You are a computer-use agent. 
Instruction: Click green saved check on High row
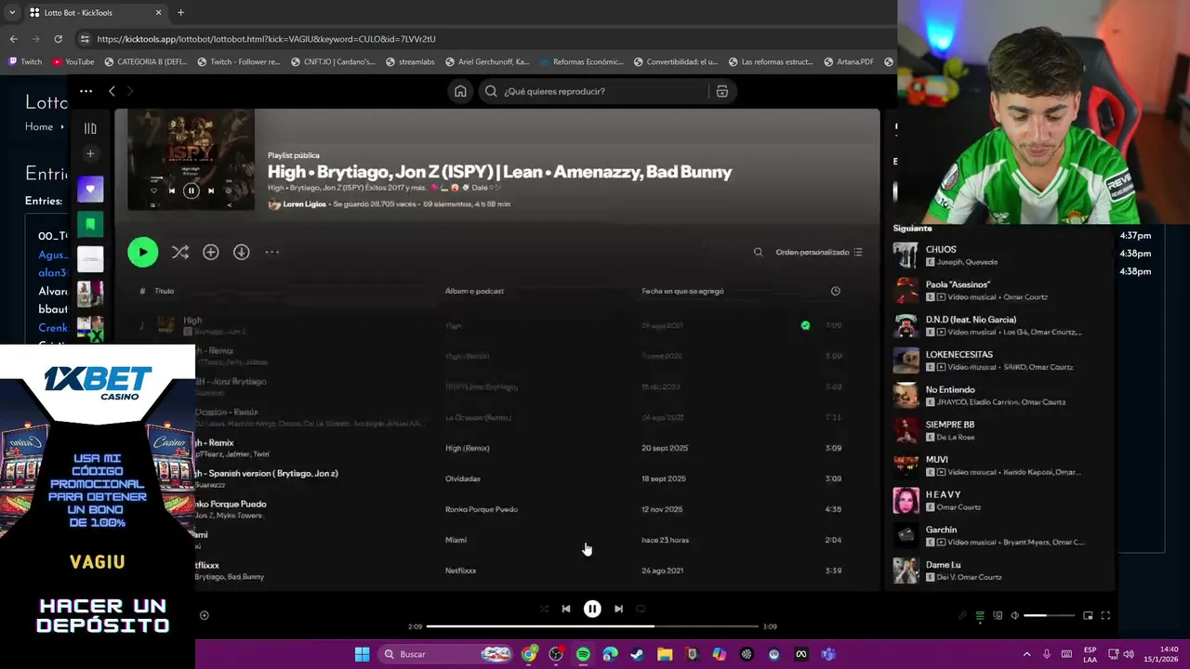click(805, 325)
